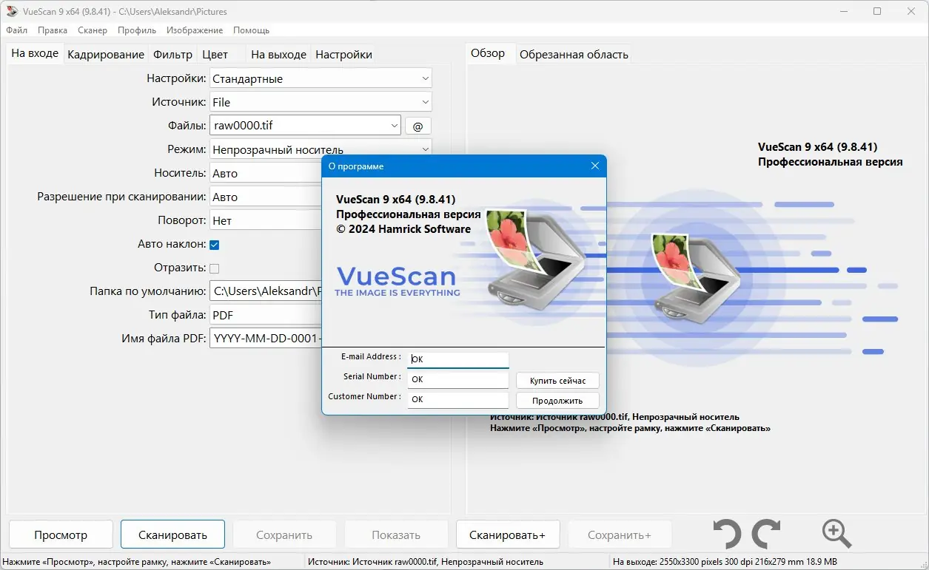Open the Сканер menu
929x570 pixels.
point(93,30)
